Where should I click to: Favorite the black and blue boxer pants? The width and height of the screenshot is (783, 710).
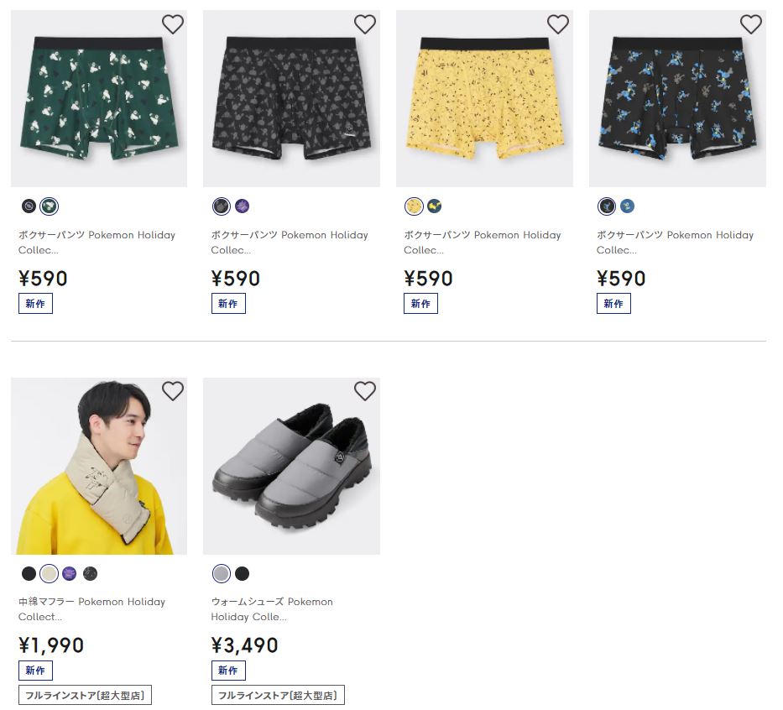[750, 25]
